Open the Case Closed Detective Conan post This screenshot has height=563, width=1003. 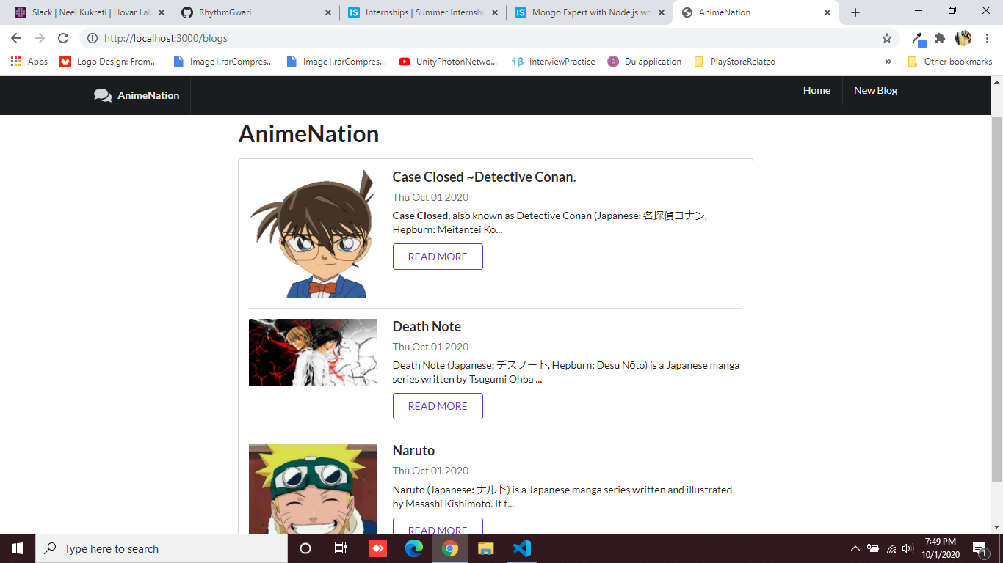(x=484, y=177)
